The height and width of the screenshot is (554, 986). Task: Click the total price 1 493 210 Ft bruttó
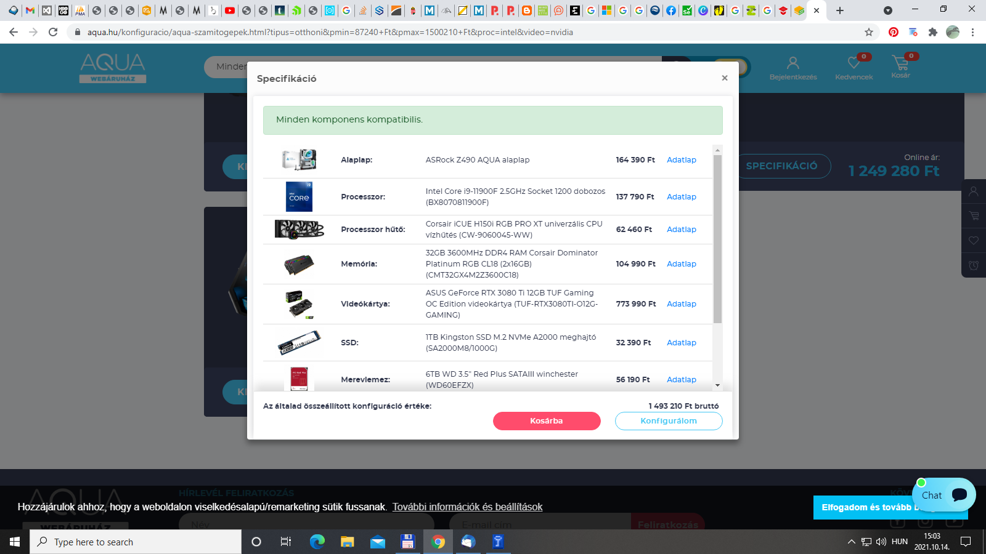[683, 406]
